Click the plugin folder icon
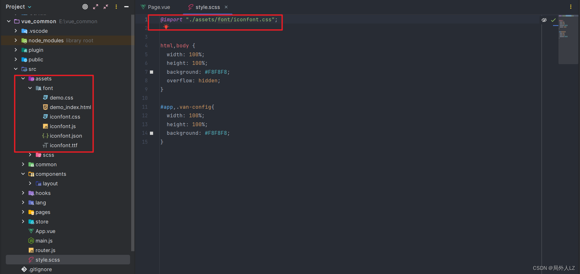Image resolution: width=580 pixels, height=274 pixels. (x=24, y=50)
